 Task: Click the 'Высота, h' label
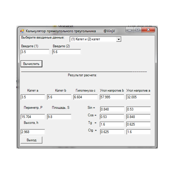pyautogui.click(x=31, y=123)
